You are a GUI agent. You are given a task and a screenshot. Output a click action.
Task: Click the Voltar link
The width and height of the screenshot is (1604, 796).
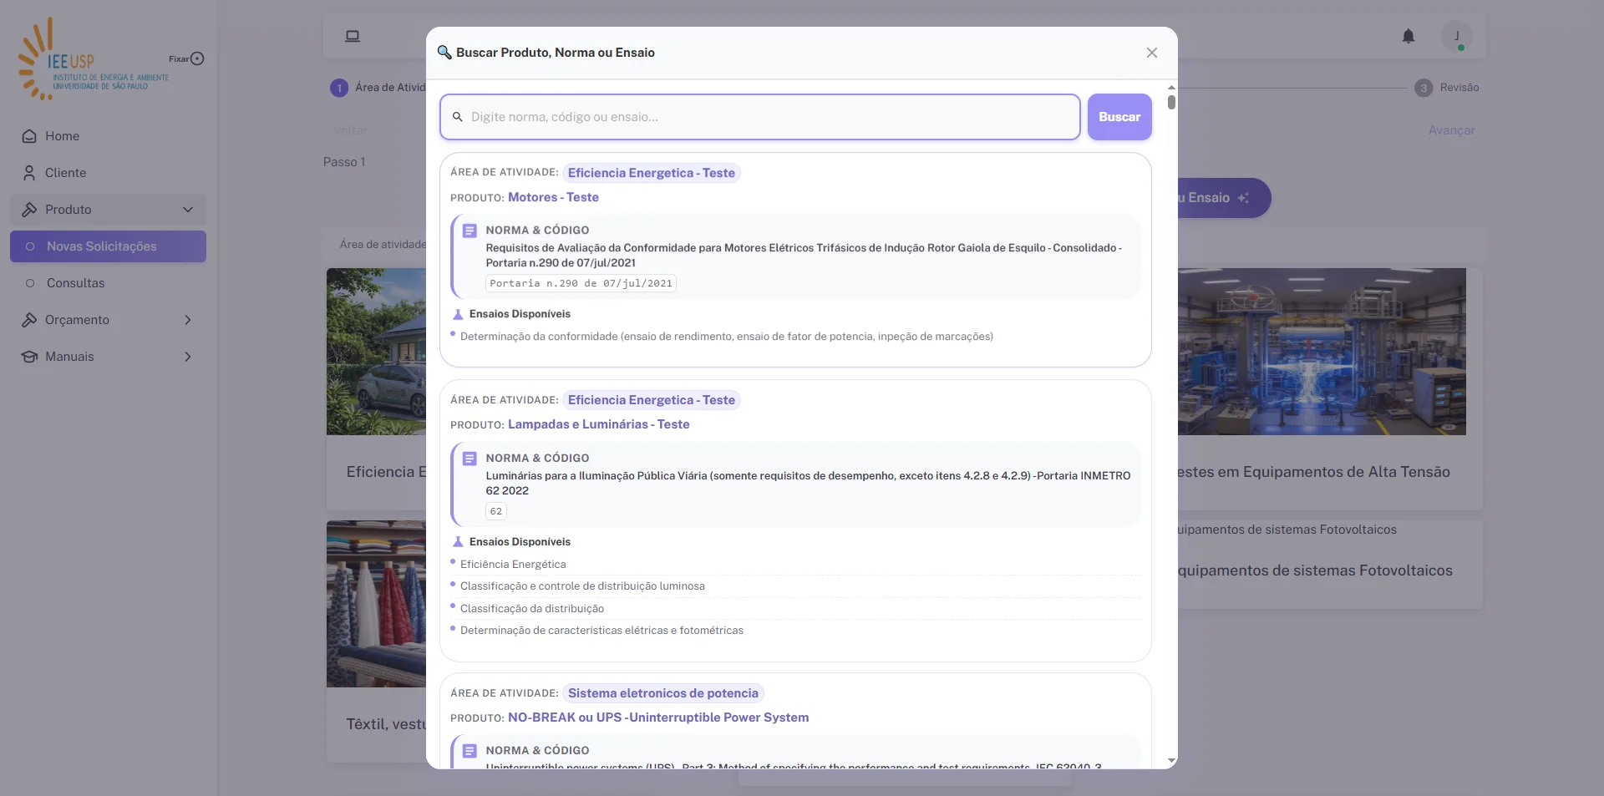(x=350, y=130)
